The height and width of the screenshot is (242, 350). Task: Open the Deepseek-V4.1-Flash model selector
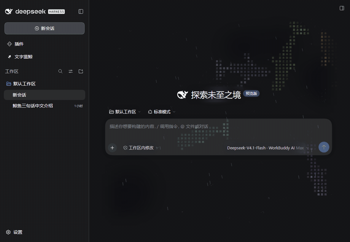pyautogui.click(x=268, y=148)
